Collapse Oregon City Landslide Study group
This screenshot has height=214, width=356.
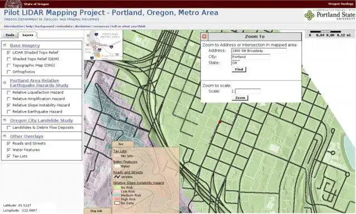pyautogui.click(x=4, y=120)
